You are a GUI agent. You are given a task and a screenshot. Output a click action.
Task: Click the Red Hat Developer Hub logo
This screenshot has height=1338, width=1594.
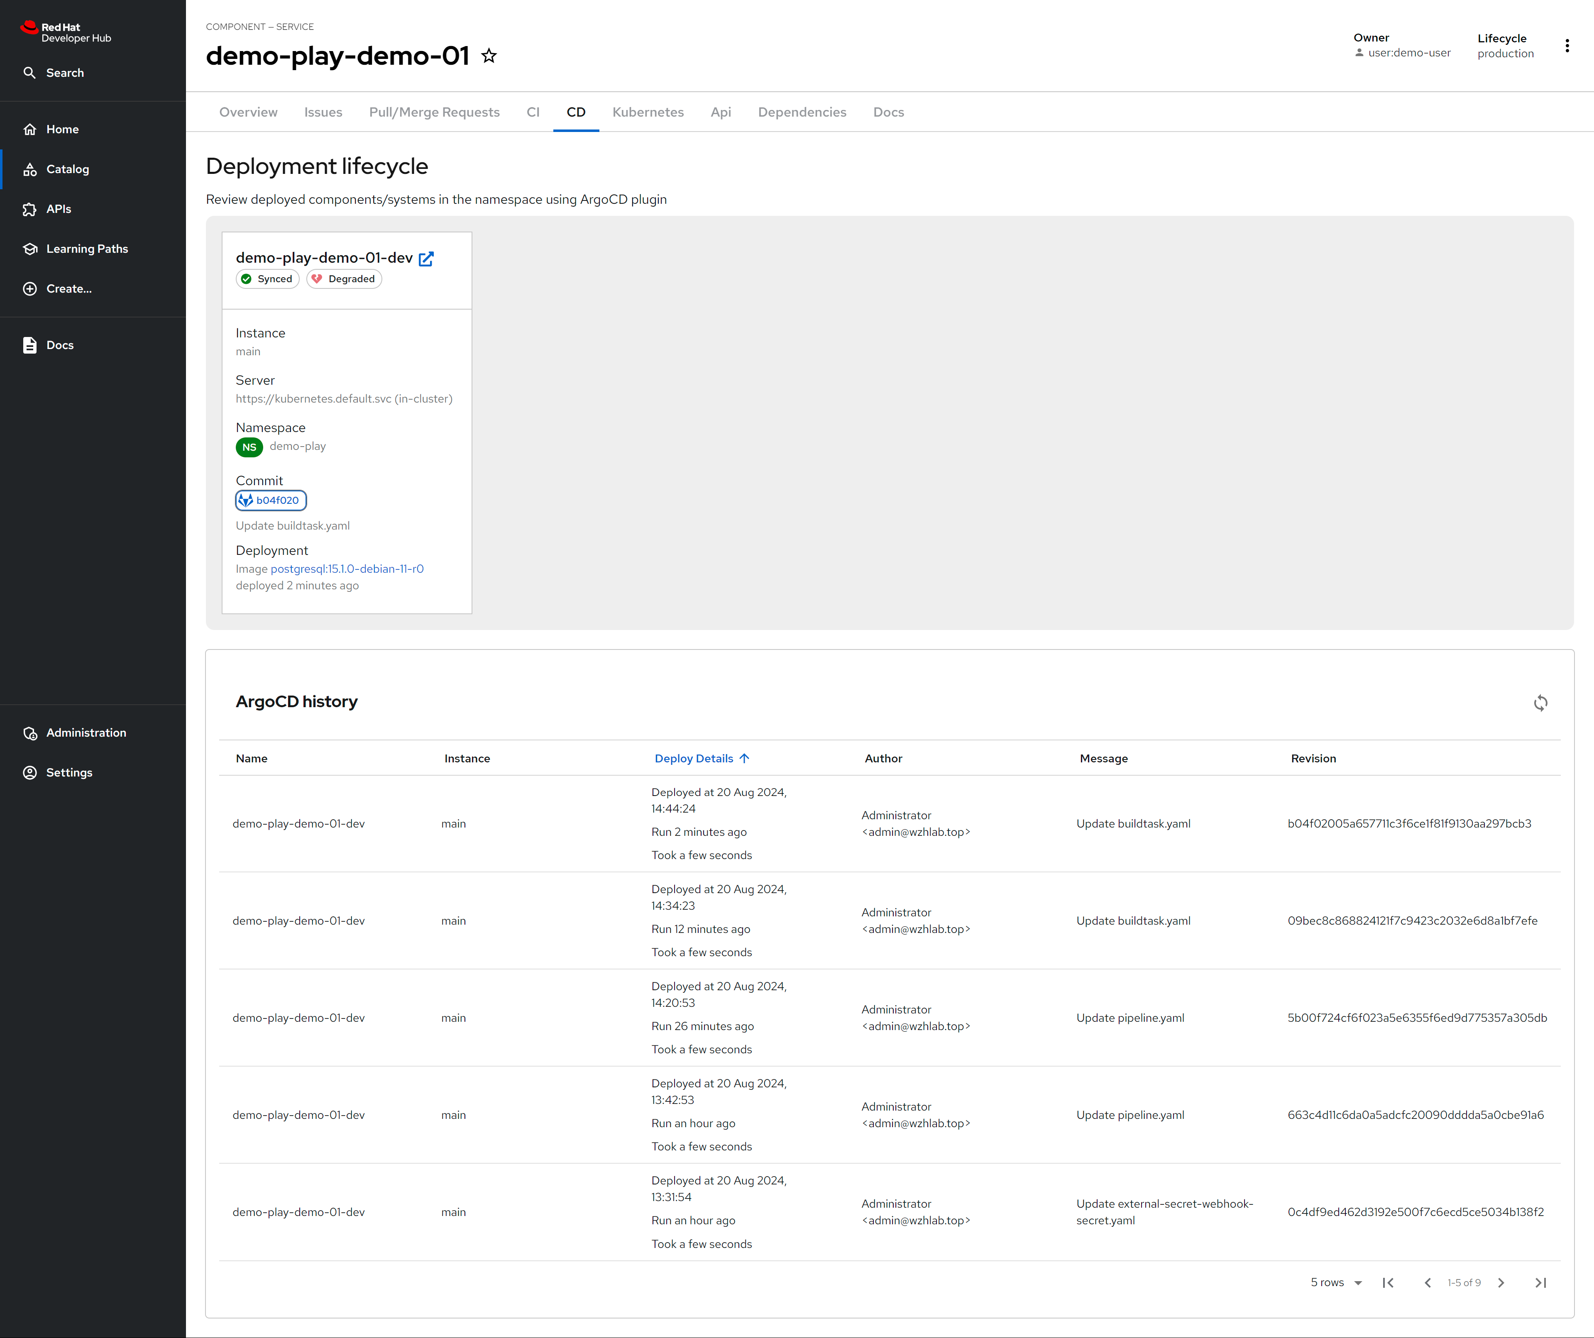(65, 32)
